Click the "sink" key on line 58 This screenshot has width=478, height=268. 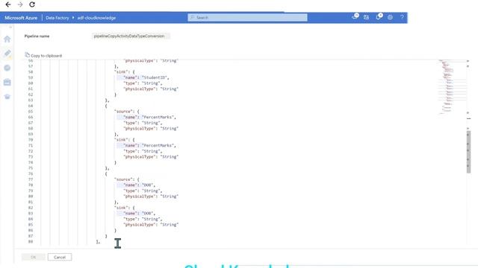click(122, 71)
